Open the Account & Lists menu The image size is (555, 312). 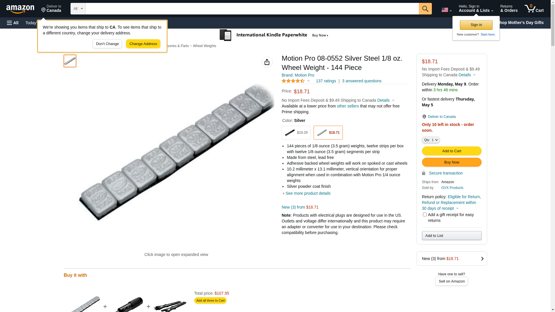tap(476, 9)
